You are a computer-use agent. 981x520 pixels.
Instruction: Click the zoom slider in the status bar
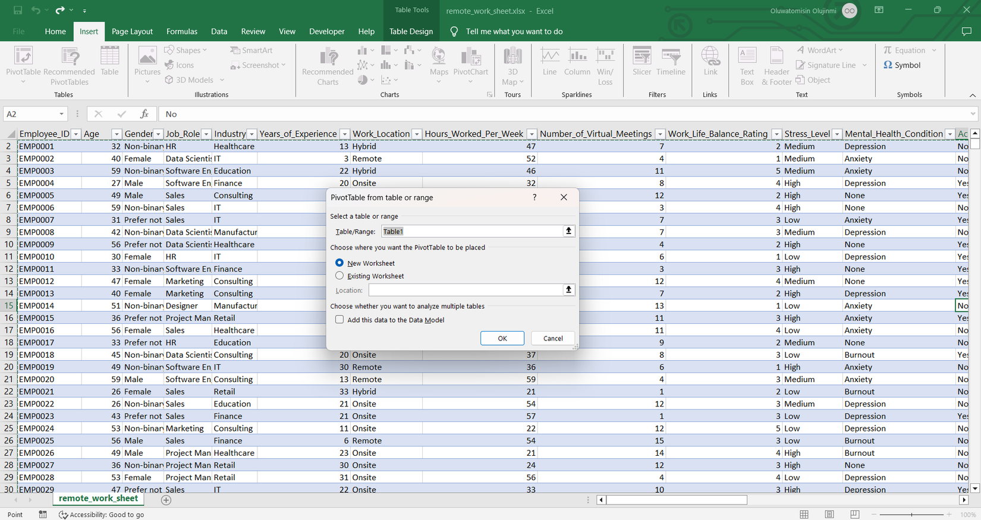tap(911, 515)
